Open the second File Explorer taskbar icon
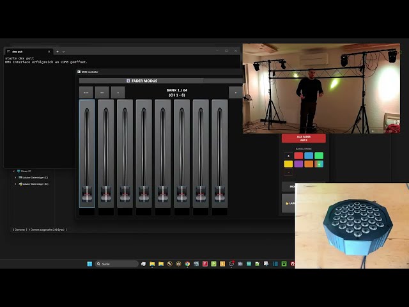 pyautogui.click(x=161, y=264)
